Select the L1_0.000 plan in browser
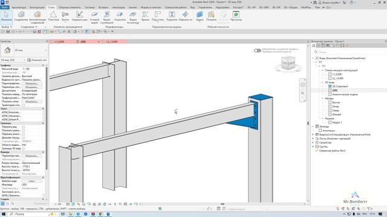This screenshot has width=387, height=217. (337, 74)
